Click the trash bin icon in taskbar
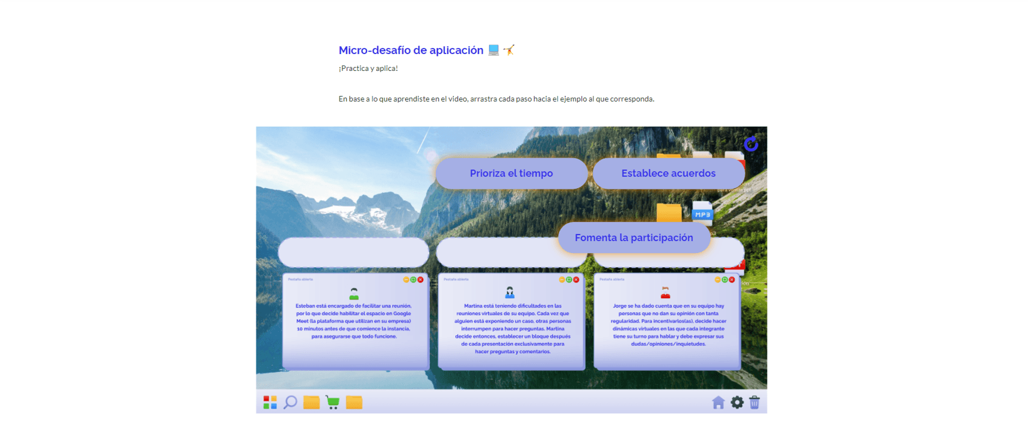The width and height of the screenshot is (1028, 443). [x=754, y=402]
